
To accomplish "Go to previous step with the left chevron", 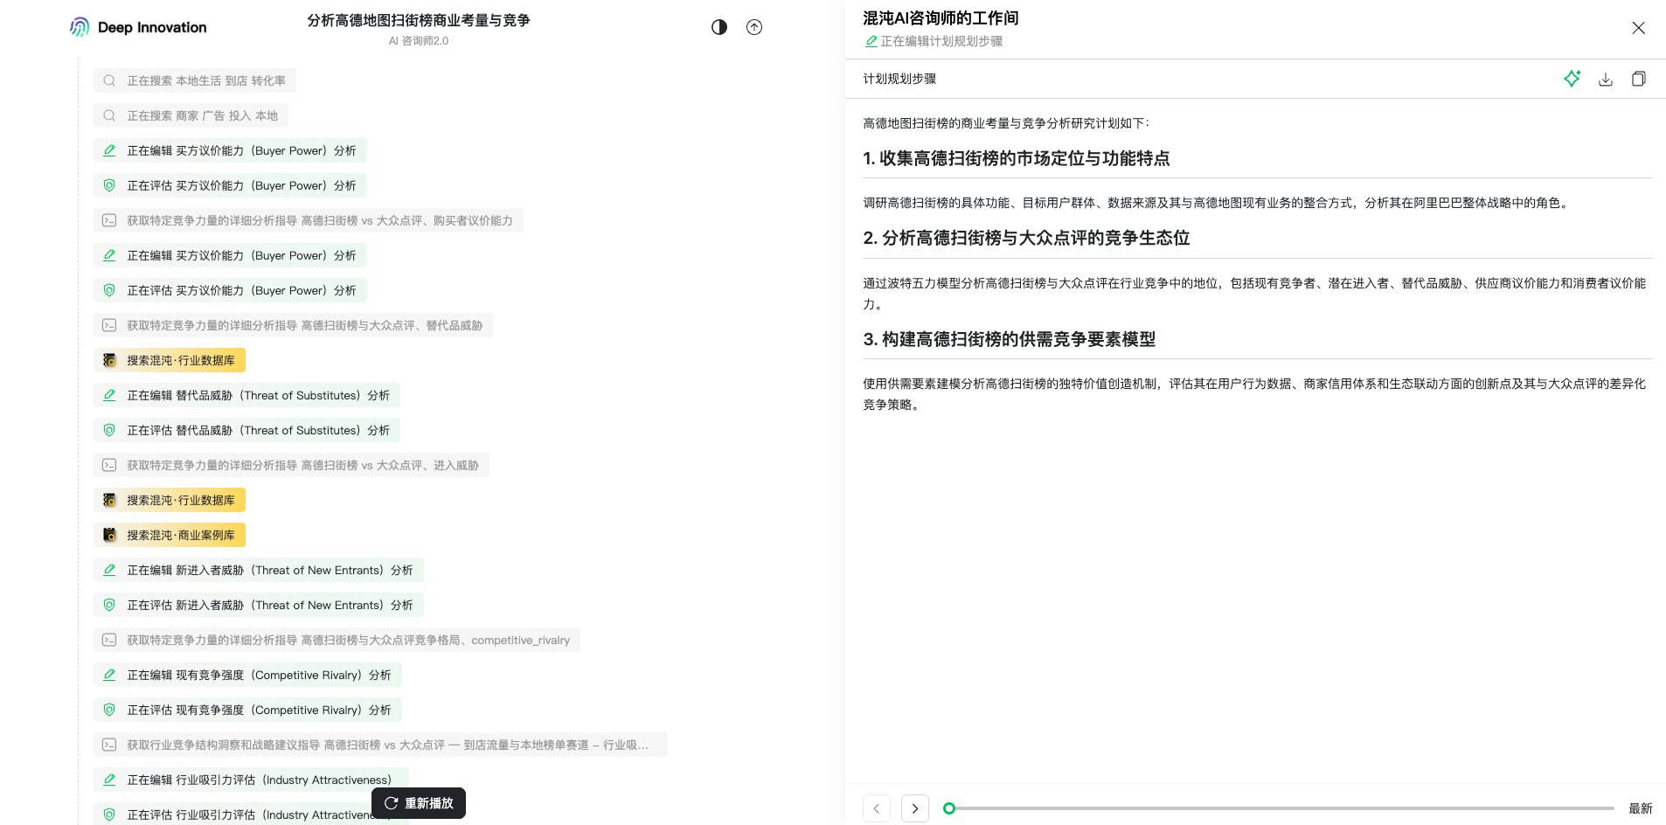I will coord(877,808).
